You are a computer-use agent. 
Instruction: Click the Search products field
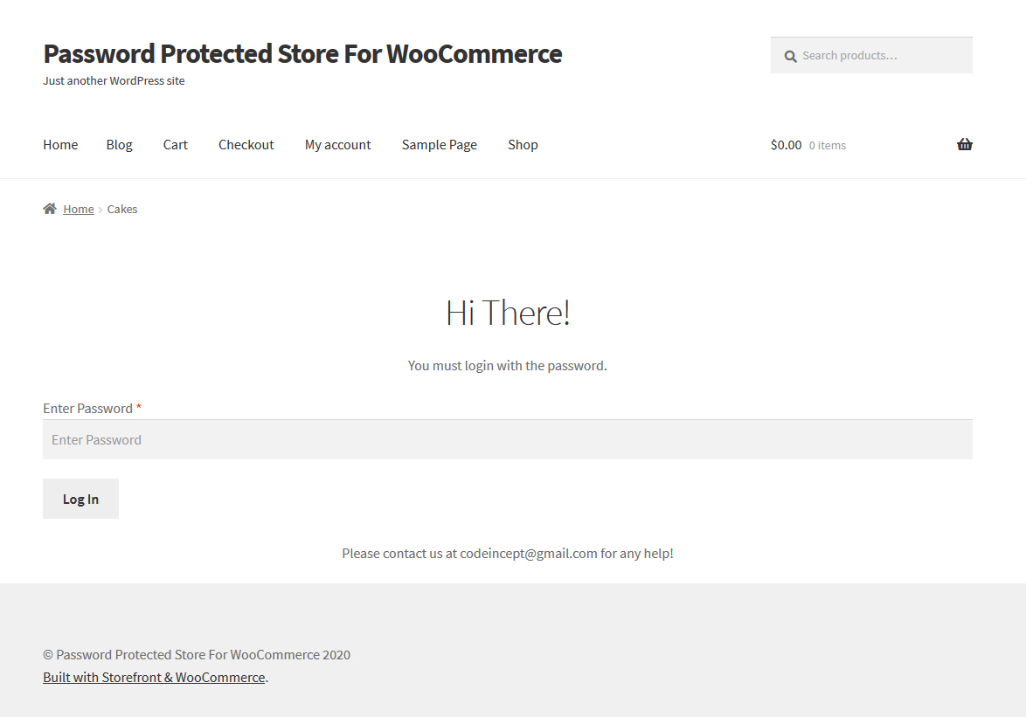click(x=883, y=56)
